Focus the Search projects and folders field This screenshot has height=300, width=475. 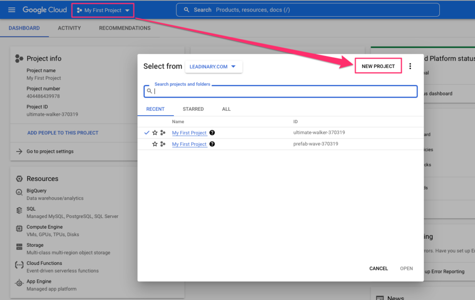[x=281, y=91]
